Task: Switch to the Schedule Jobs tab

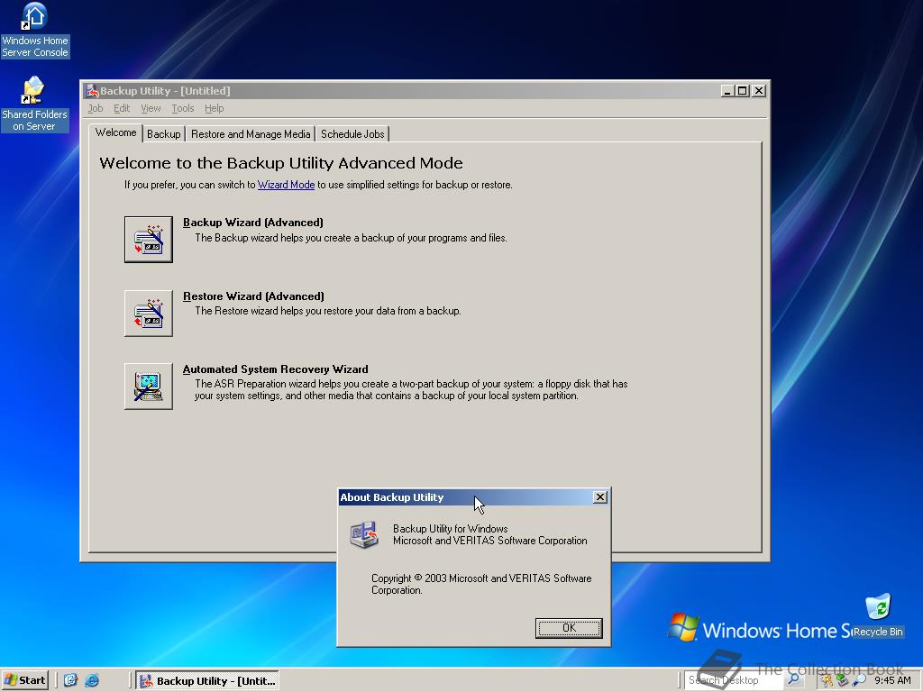Action: pyautogui.click(x=352, y=134)
